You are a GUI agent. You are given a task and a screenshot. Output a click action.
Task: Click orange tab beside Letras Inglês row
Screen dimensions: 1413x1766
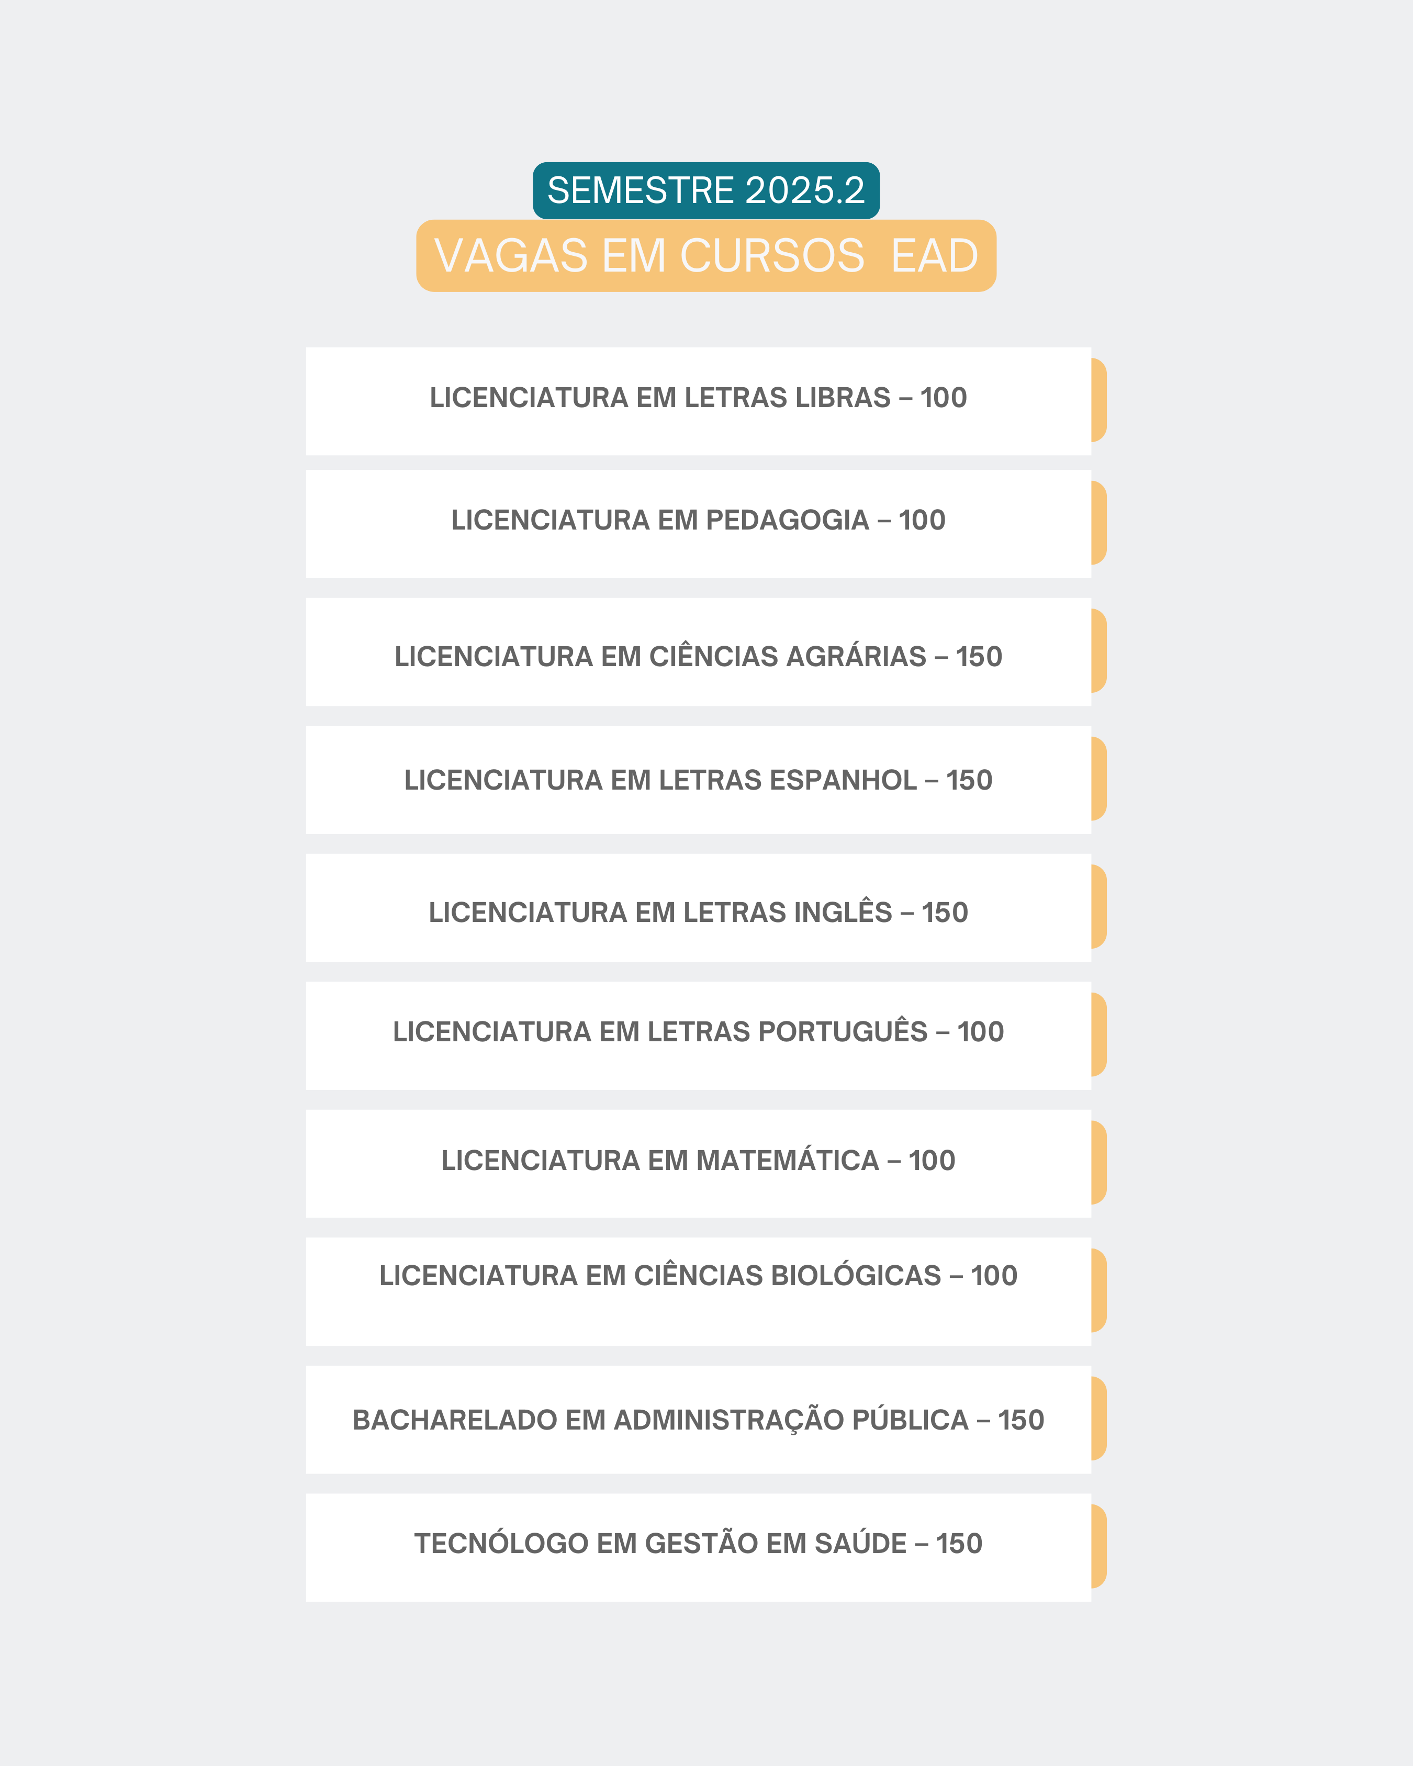(x=1100, y=907)
